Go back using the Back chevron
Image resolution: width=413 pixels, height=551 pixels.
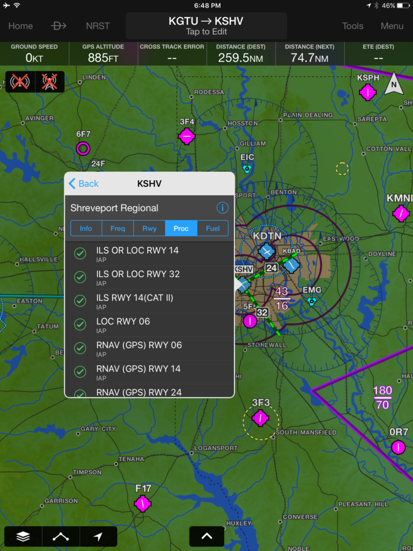(84, 183)
